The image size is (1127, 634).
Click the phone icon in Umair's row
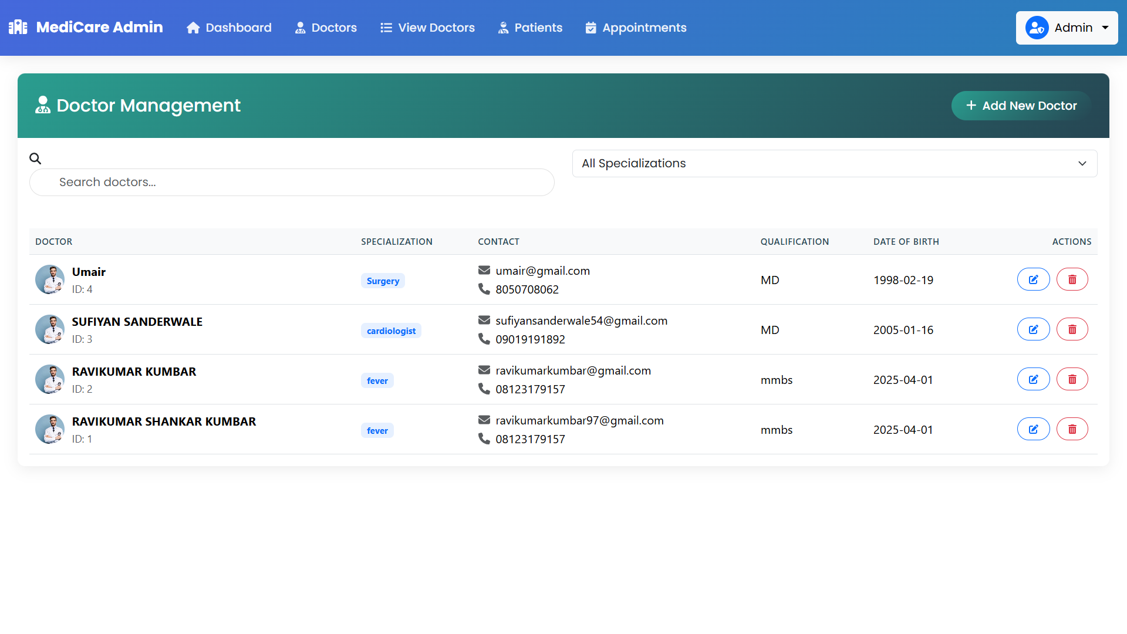[x=484, y=289]
